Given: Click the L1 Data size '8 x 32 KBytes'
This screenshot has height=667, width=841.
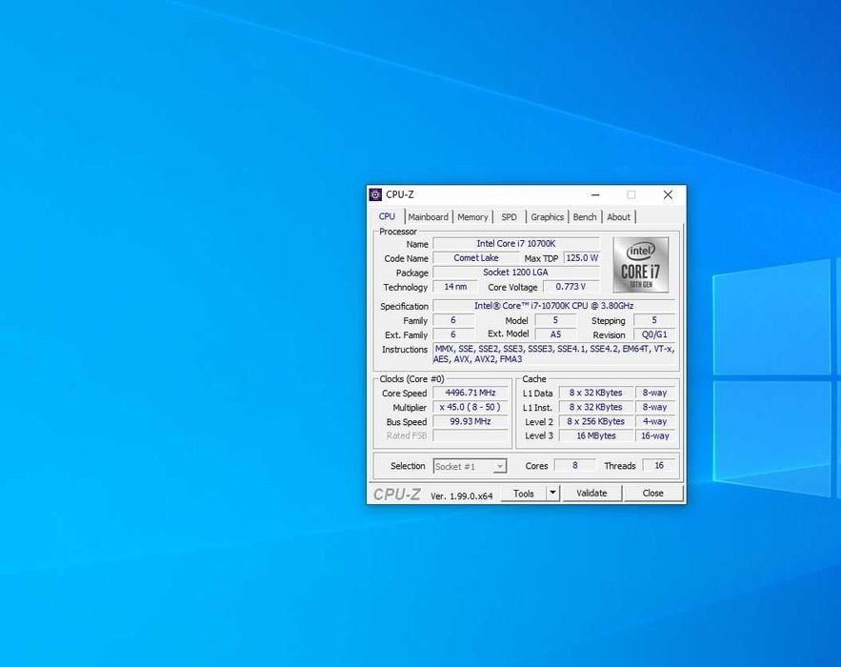Looking at the screenshot, I should pos(596,393).
